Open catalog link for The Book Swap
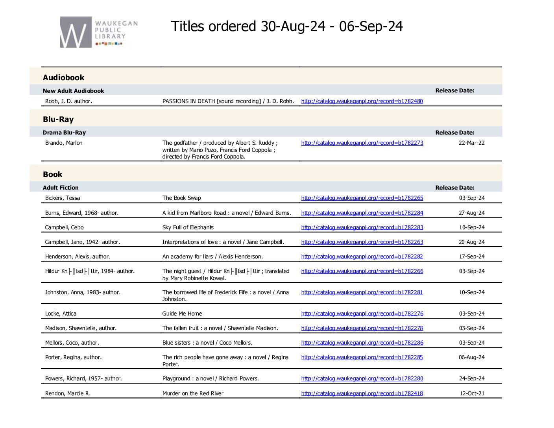The image size is (554, 428). [362, 198]
